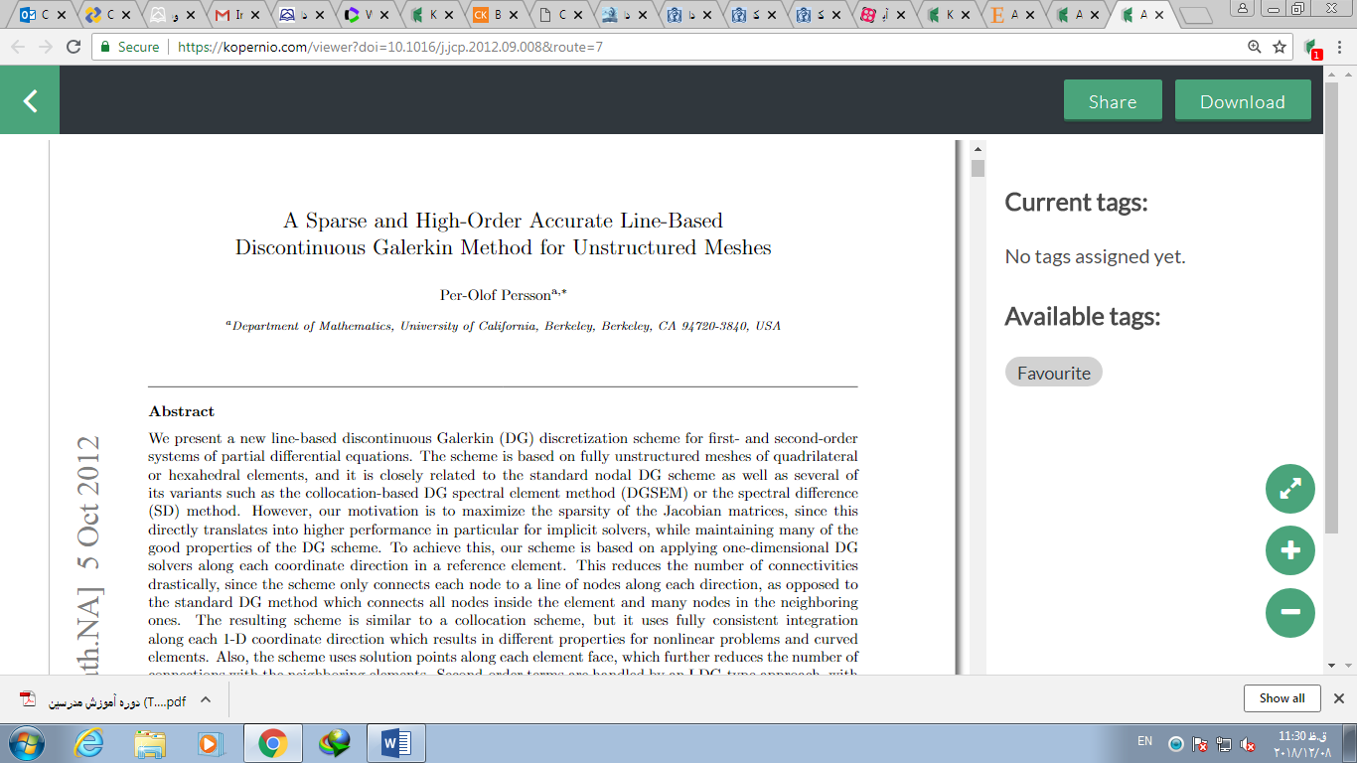Show all downloads
1357x763 pixels.
click(1282, 698)
